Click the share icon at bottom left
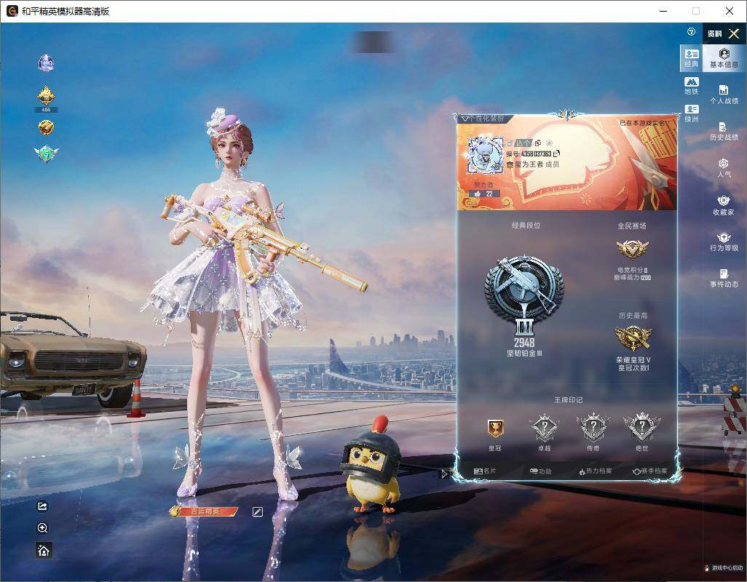This screenshot has width=747, height=582. (x=42, y=506)
